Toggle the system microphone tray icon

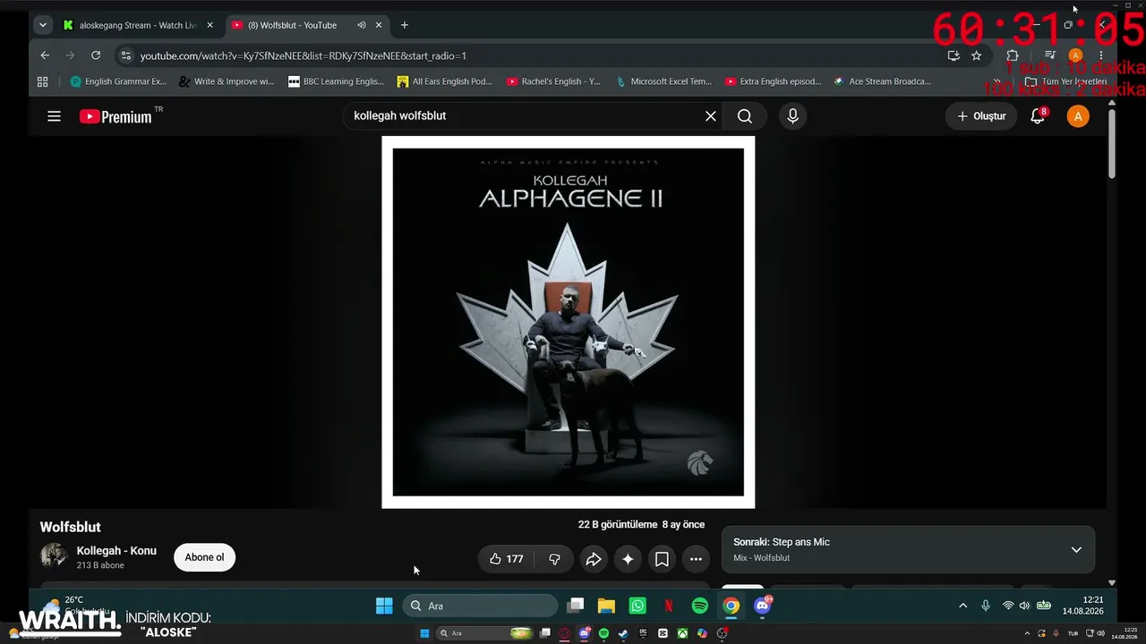tap(986, 606)
